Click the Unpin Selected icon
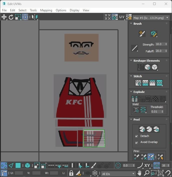Screen dimensions: 172x177 (144, 157)
